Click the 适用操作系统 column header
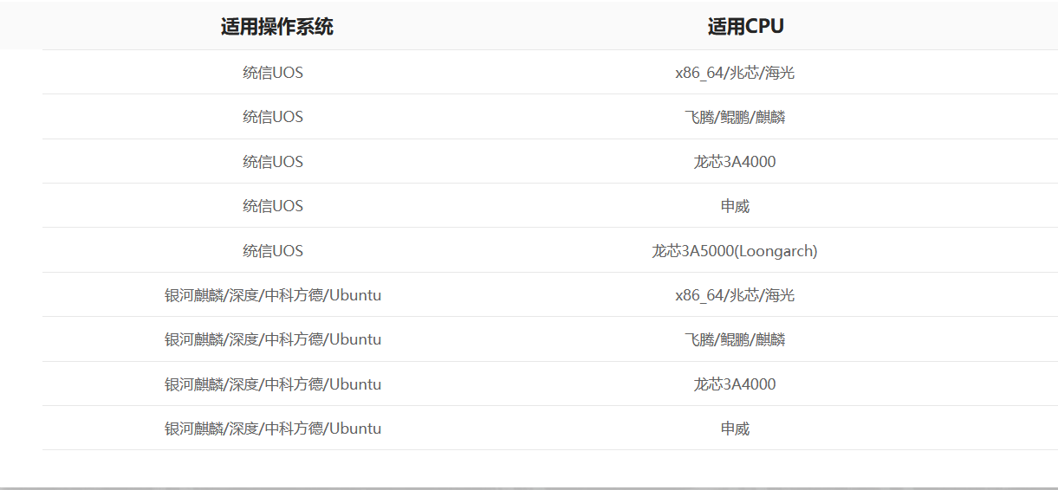1058x490 pixels. coord(276,27)
